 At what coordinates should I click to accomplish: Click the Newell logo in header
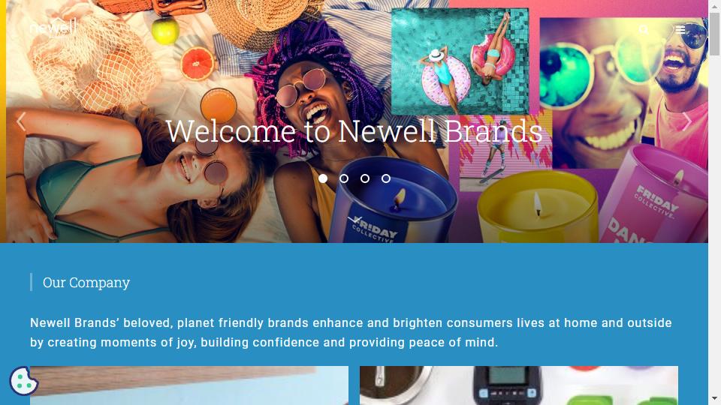[53, 28]
